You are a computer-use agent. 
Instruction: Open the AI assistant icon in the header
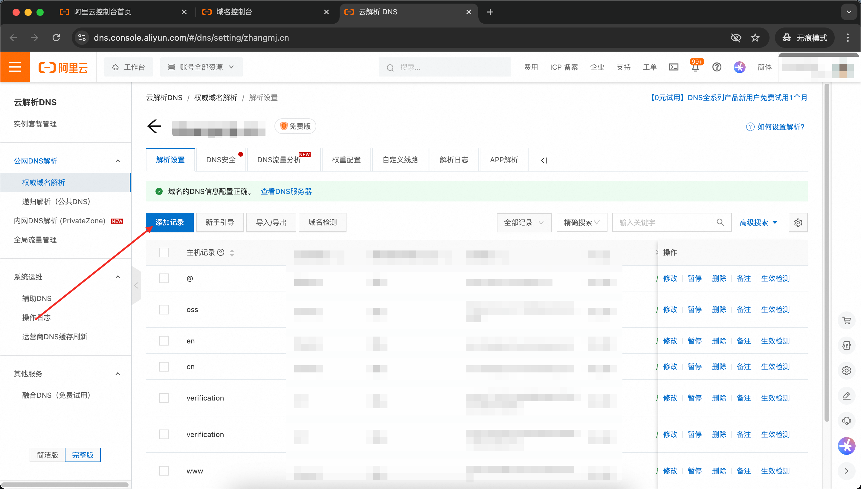(x=739, y=67)
